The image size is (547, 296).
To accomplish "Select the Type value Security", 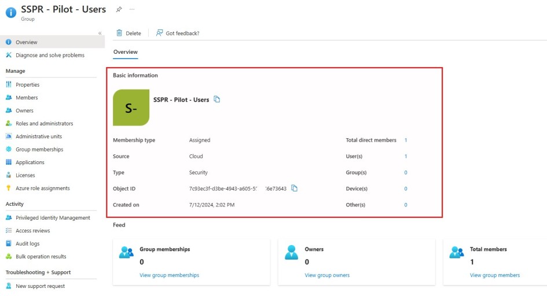I will coord(198,172).
